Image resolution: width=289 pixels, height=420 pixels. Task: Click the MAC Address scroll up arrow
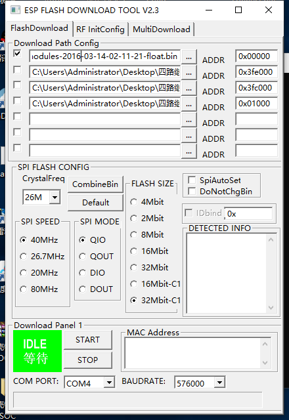point(265,344)
